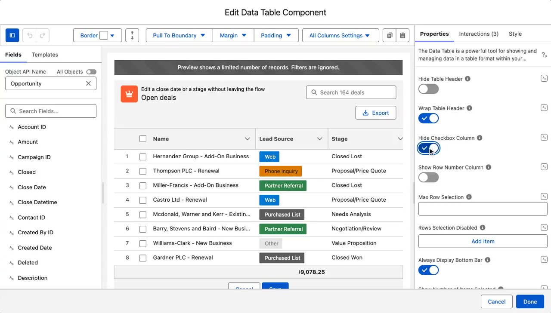Click the help icon beside the Data Table description
This screenshot has width=551, height=313.
click(x=544, y=55)
